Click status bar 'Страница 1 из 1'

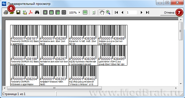pyautogui.click(x=14, y=94)
